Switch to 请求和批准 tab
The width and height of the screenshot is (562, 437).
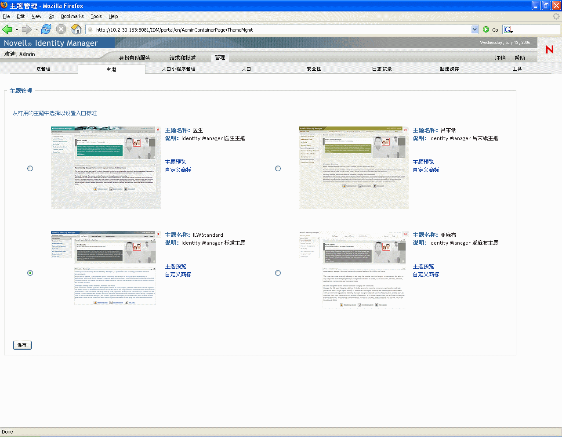[183, 58]
